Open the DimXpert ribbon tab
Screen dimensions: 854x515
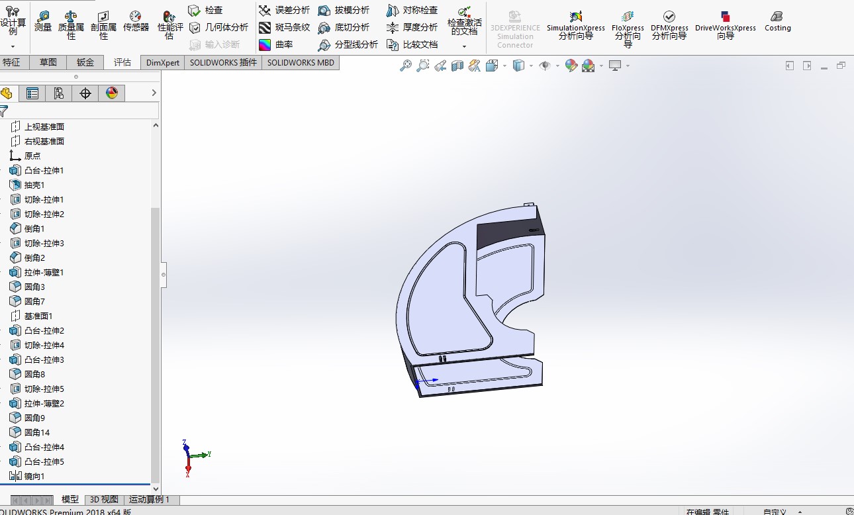(163, 62)
